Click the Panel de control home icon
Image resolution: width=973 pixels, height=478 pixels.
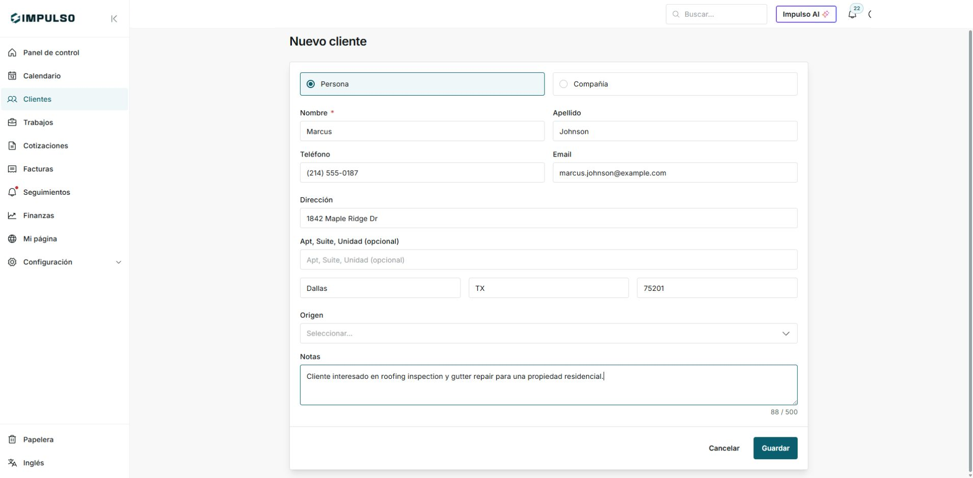point(12,52)
